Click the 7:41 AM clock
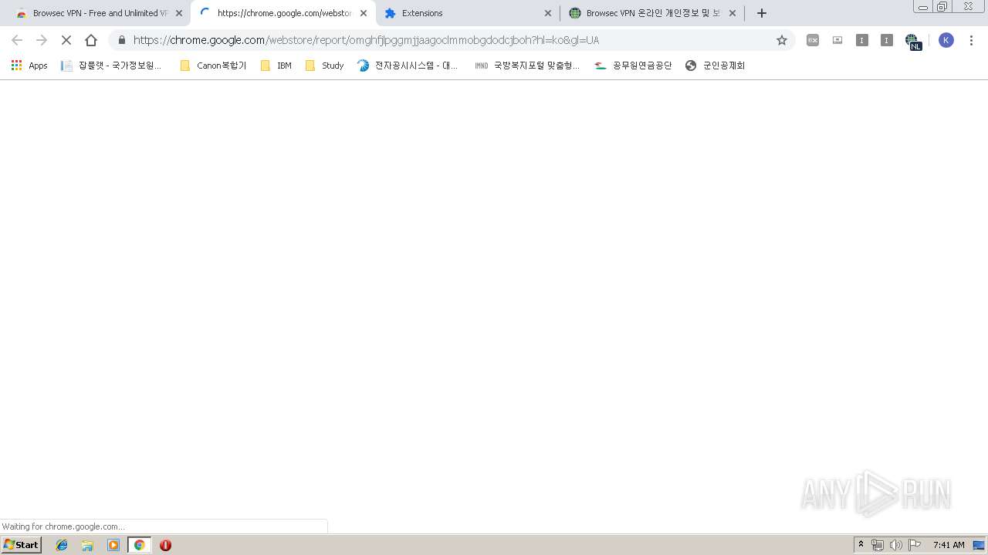Screen dimensions: 988x555 click(949, 545)
